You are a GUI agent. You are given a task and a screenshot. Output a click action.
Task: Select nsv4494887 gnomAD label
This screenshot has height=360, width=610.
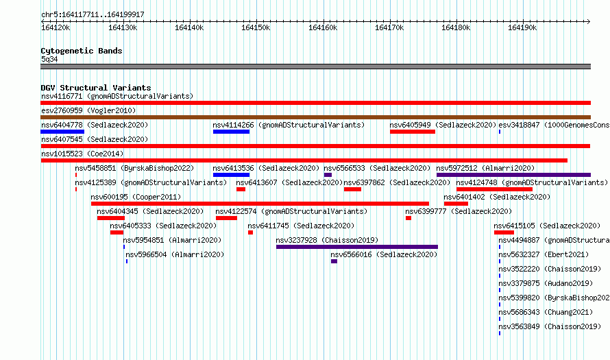tap(554, 240)
